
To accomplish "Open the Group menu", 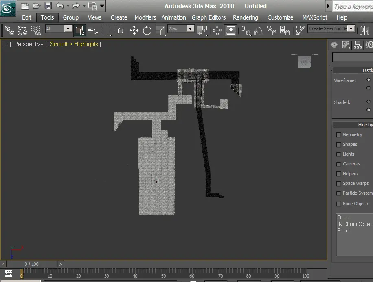I will click(x=71, y=17).
